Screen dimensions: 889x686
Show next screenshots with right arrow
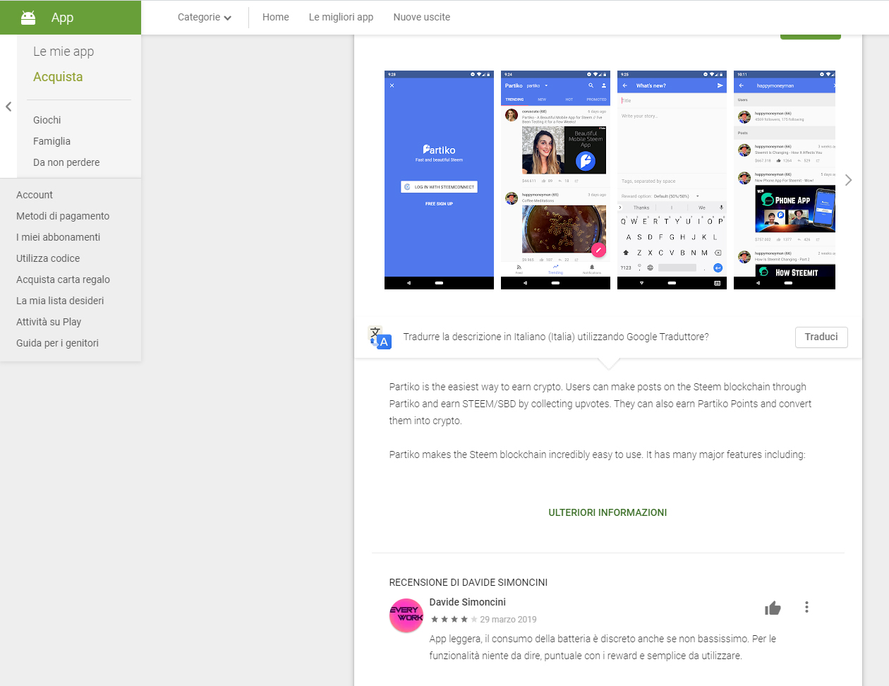(x=848, y=180)
